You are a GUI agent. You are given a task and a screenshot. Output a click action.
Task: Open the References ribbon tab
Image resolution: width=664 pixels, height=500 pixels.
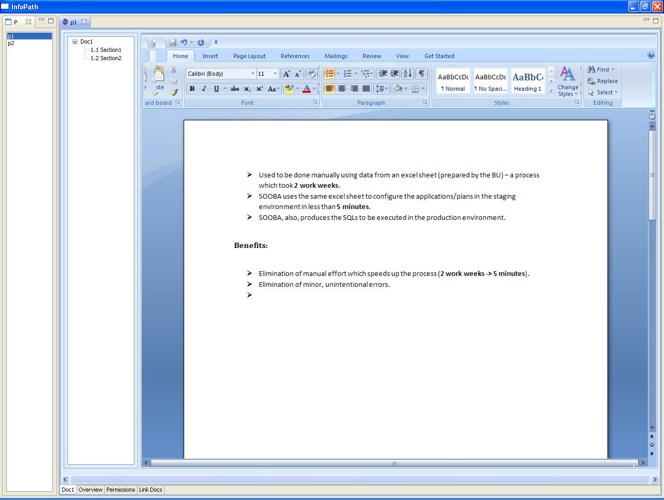[295, 56]
